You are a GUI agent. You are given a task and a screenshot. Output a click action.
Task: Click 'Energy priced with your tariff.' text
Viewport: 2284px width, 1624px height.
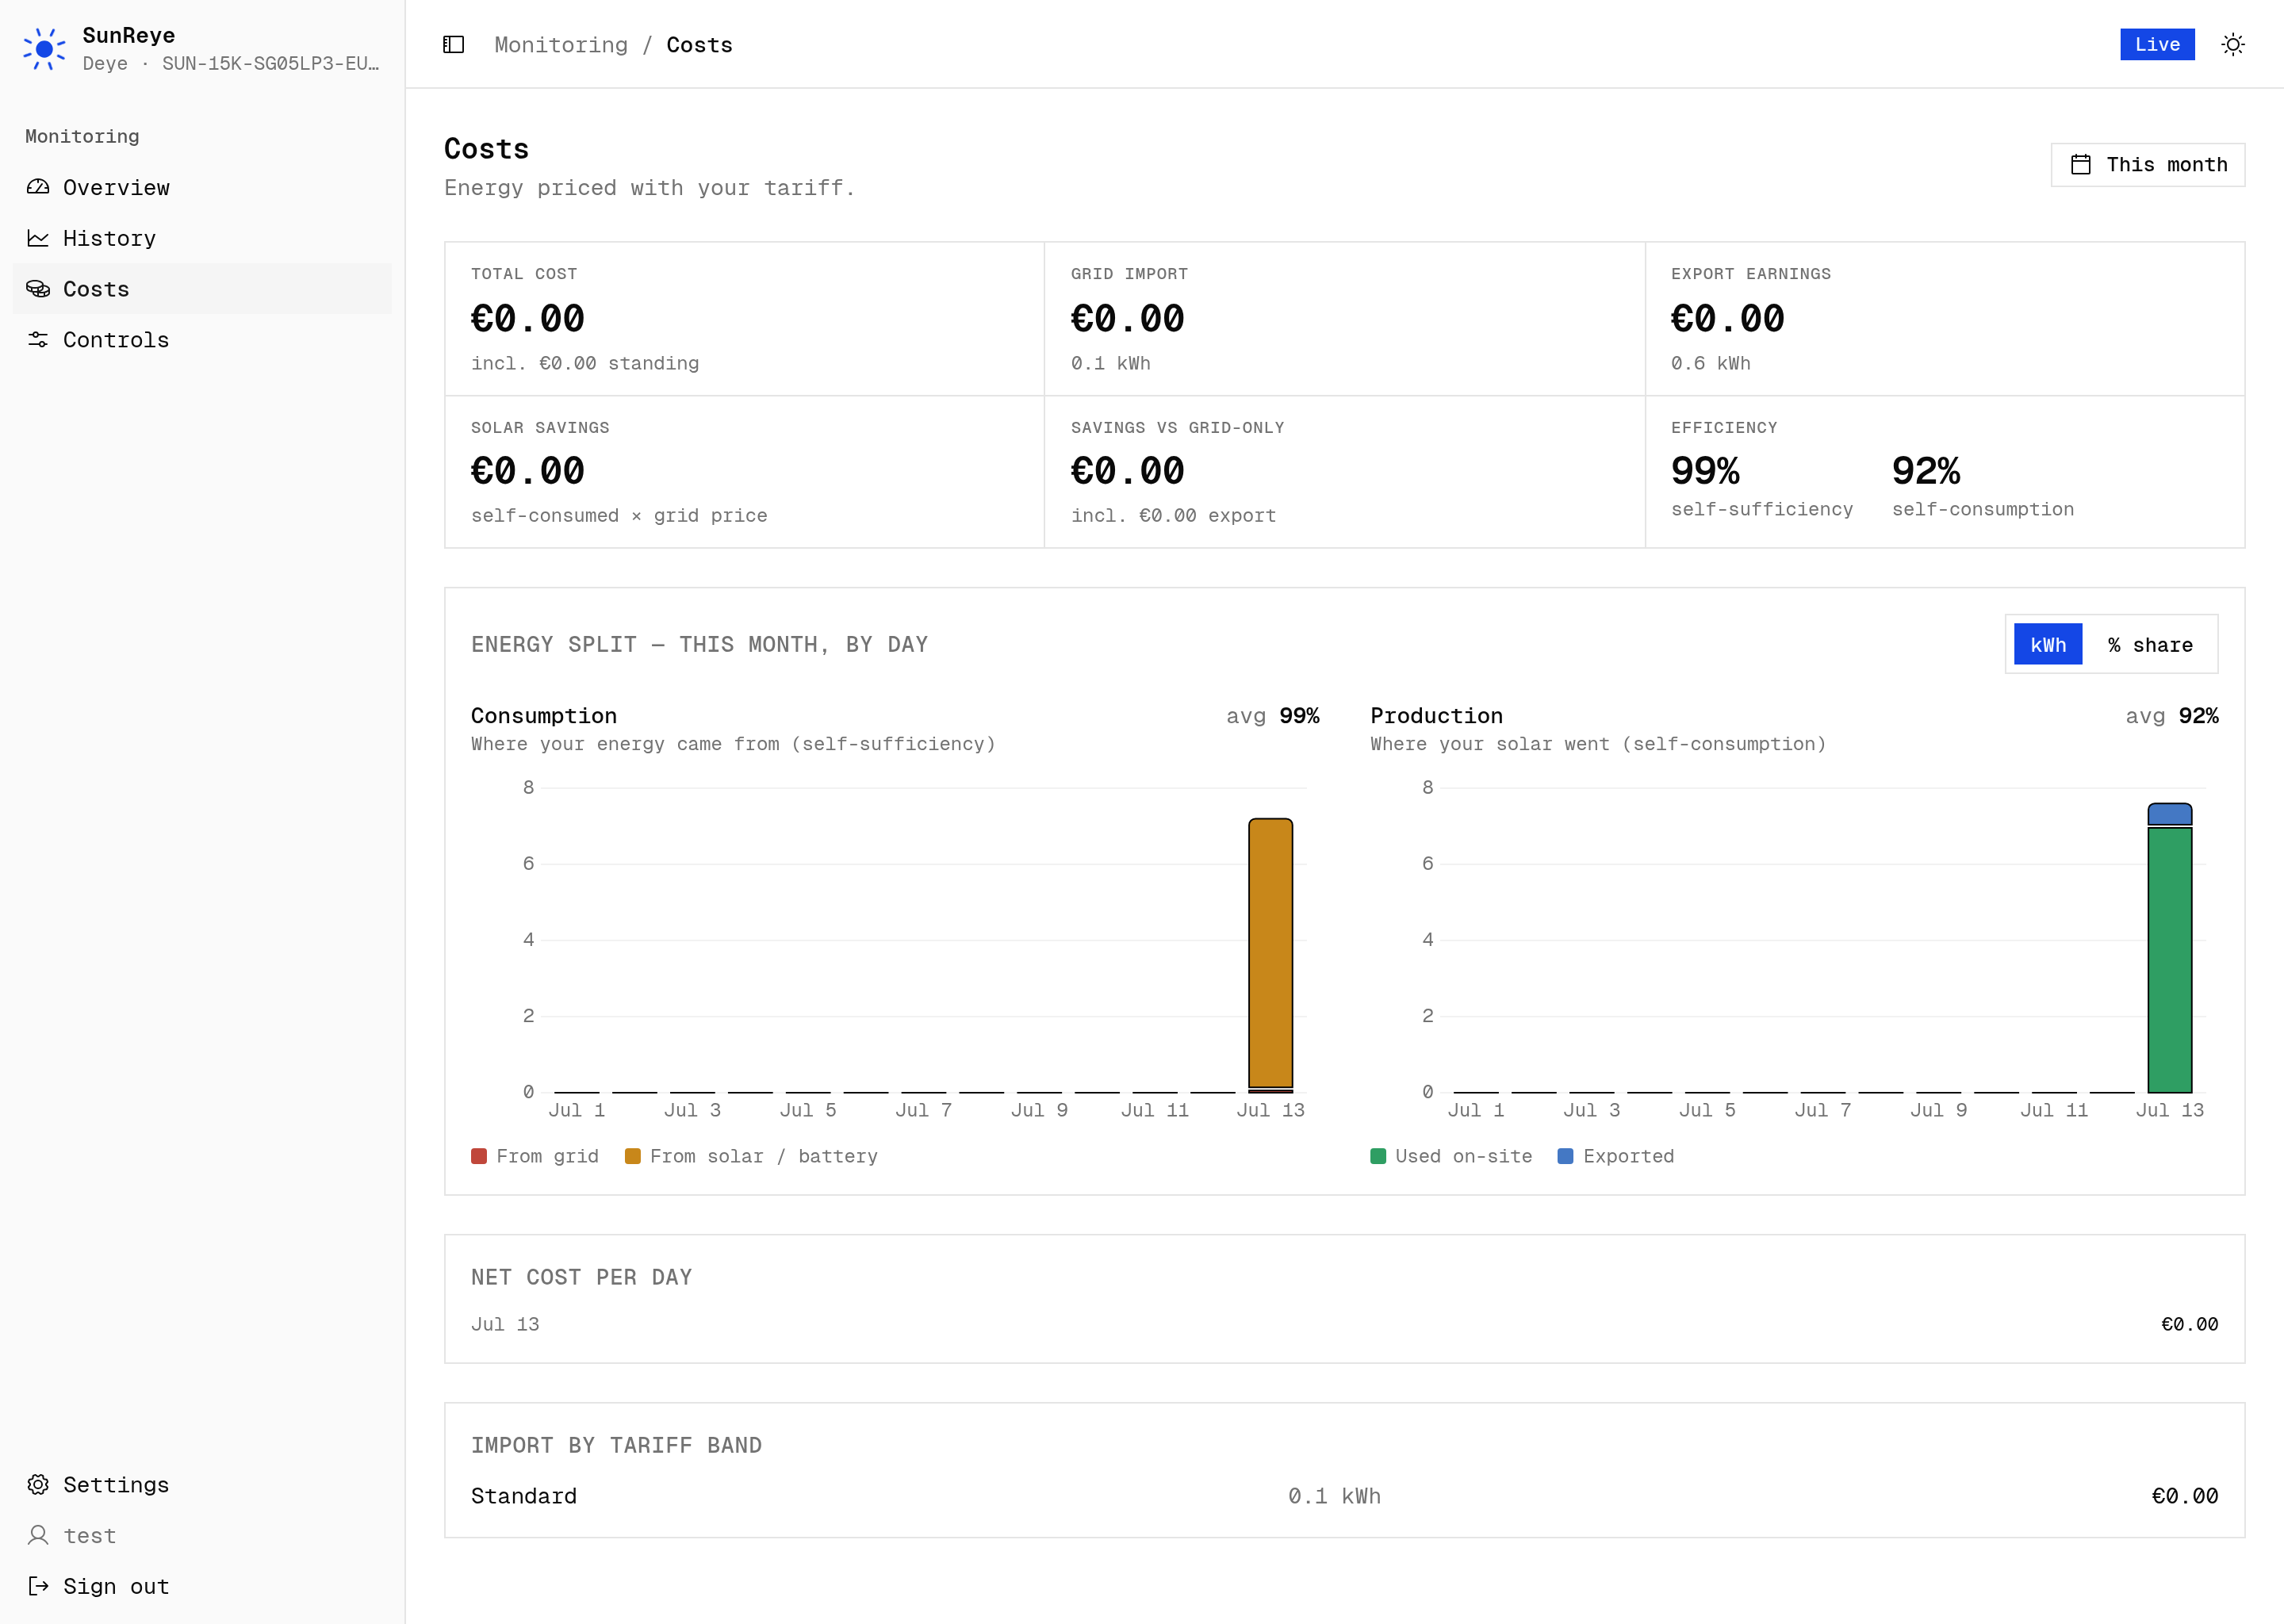(x=650, y=188)
